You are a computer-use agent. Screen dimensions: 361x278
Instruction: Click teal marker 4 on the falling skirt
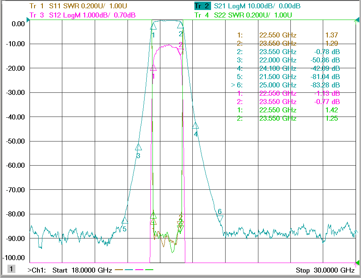196,126
